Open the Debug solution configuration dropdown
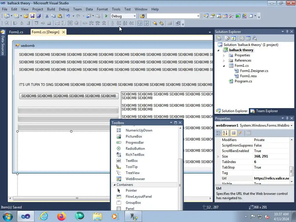 [x=135, y=16]
